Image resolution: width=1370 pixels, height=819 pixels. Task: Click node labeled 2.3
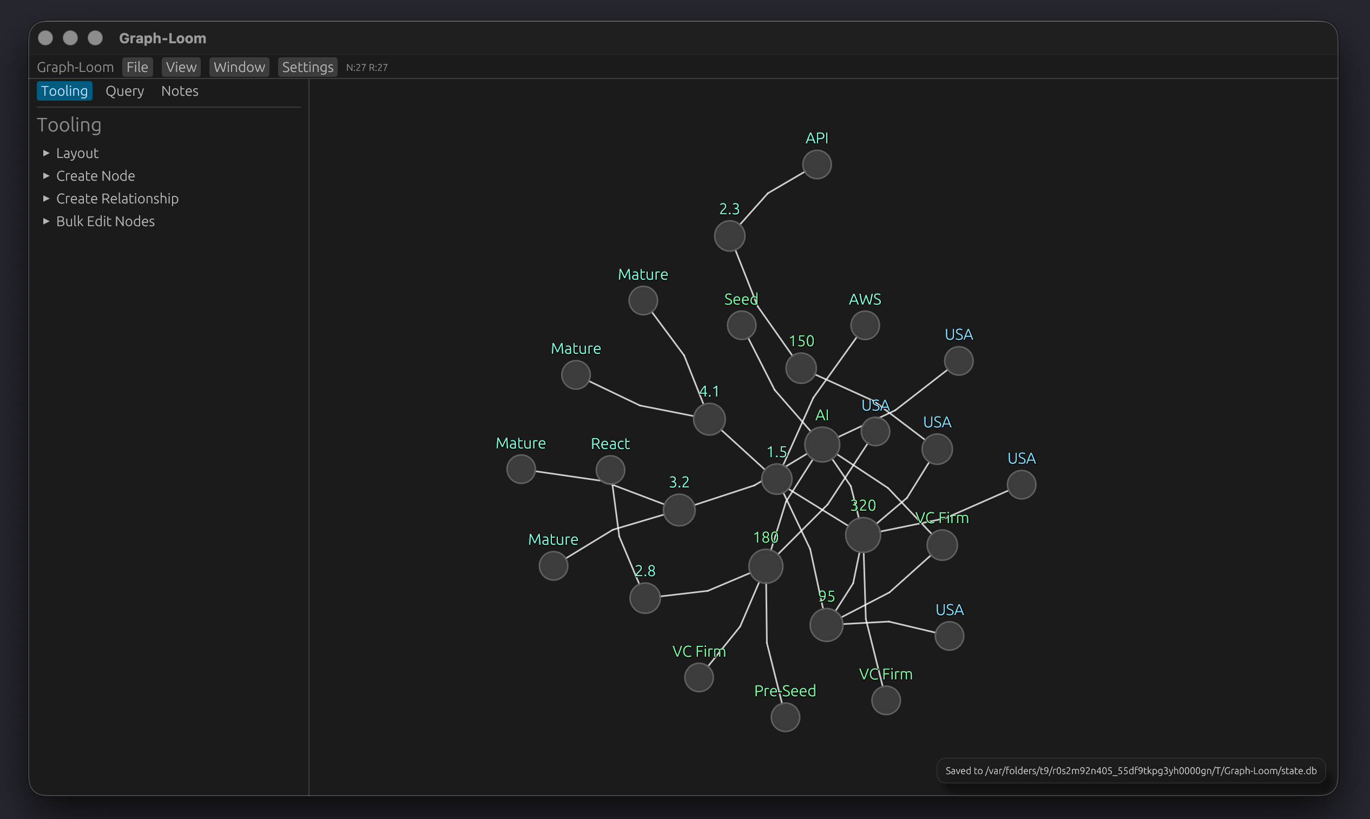click(729, 236)
